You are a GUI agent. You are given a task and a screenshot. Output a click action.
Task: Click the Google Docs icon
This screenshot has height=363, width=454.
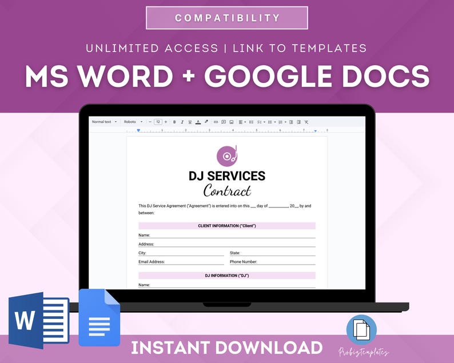(99, 317)
